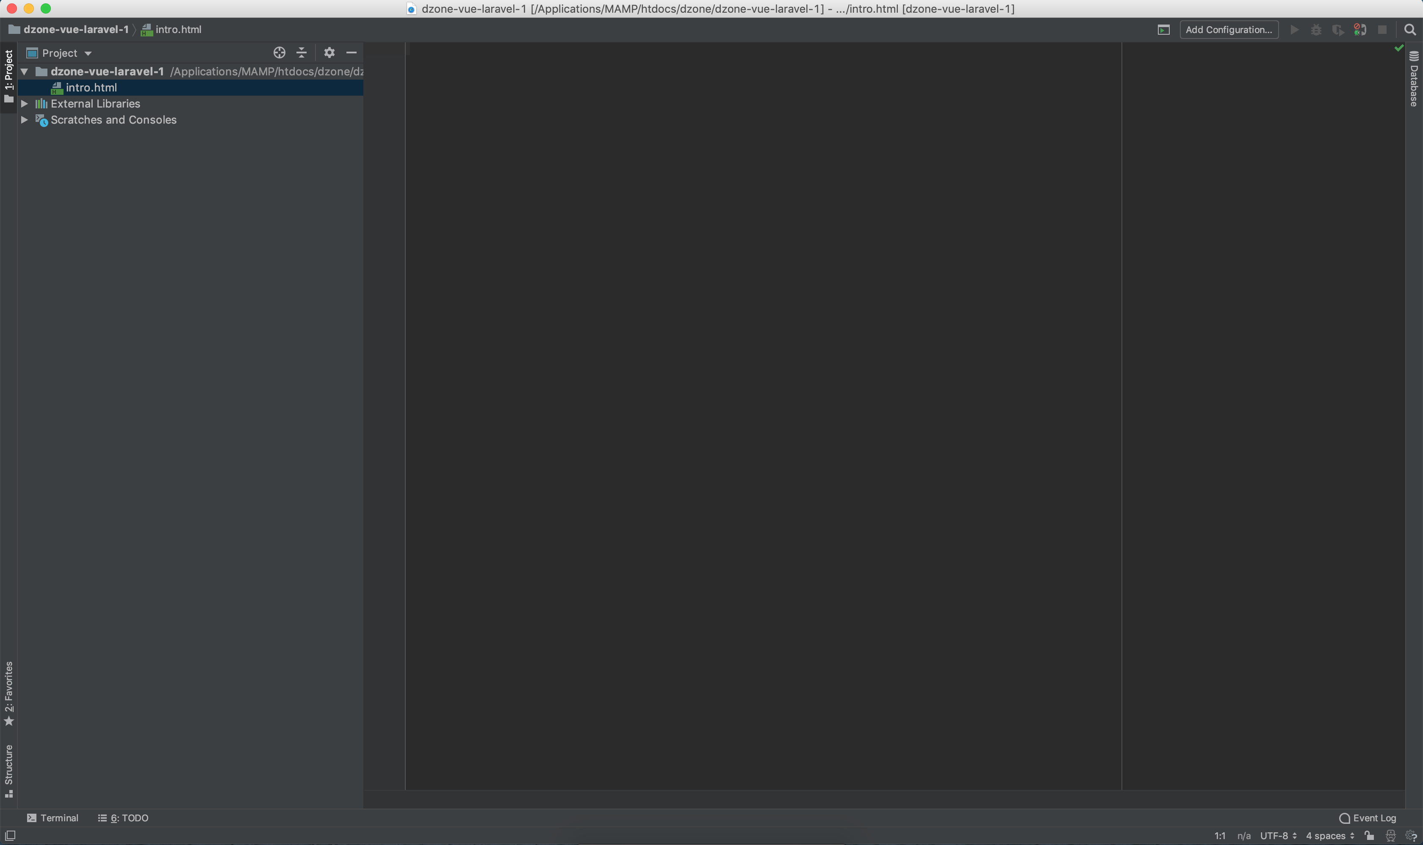Click the Hector inspector icon in status bar
Image resolution: width=1423 pixels, height=845 pixels.
[1390, 835]
